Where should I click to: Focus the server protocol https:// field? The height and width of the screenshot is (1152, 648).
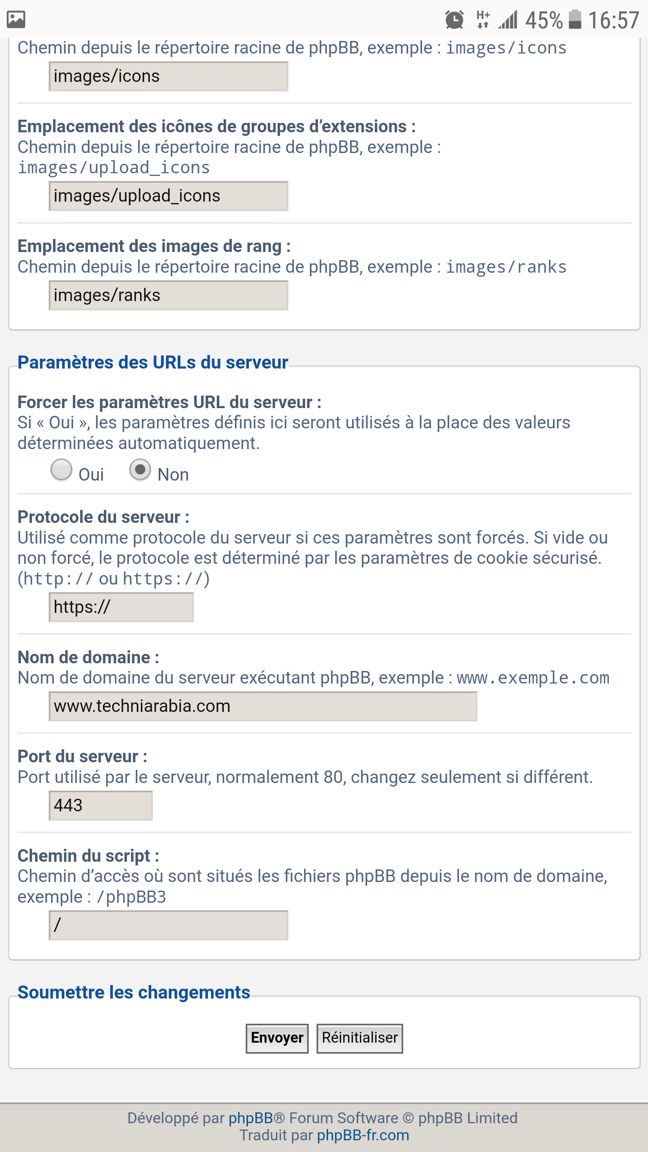[x=121, y=607]
